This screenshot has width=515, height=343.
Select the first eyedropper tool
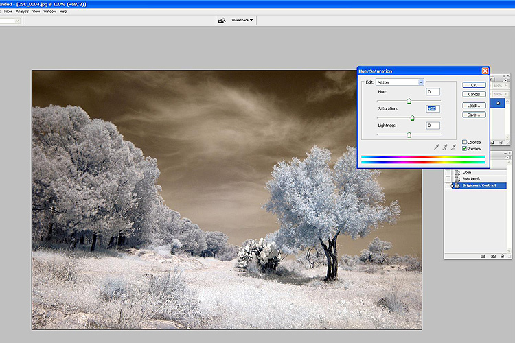(x=437, y=147)
